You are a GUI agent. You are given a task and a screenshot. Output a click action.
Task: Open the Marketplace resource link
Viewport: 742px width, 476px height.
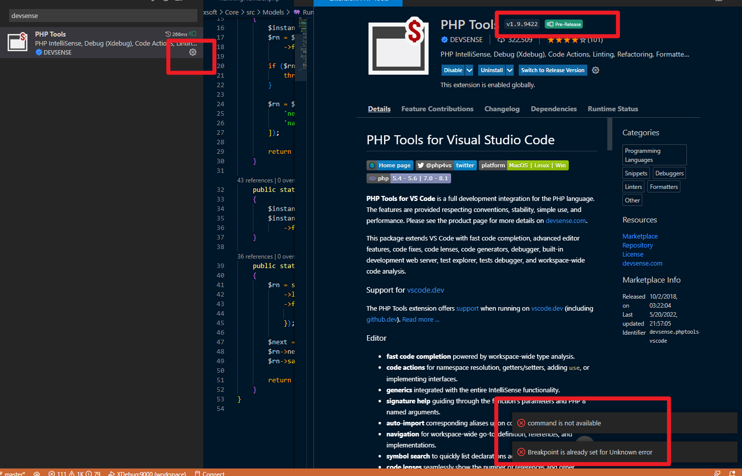point(640,236)
